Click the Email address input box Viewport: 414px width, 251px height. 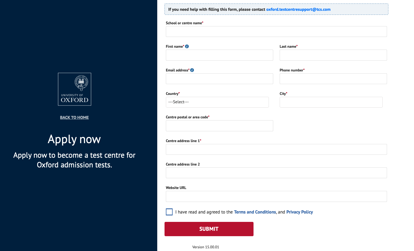[219, 79]
